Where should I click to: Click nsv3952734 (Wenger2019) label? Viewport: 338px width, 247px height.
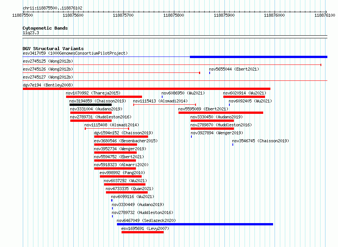click(120, 149)
